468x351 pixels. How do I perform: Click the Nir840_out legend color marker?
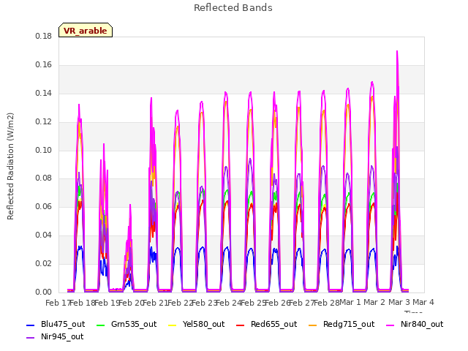tap(390, 325)
